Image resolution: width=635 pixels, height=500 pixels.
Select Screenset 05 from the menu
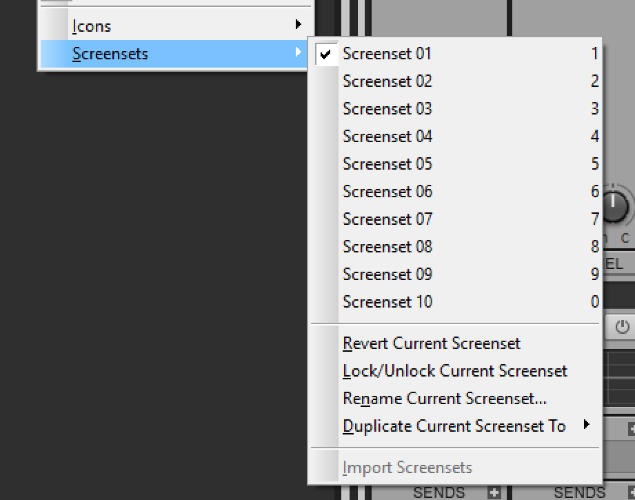click(x=387, y=163)
